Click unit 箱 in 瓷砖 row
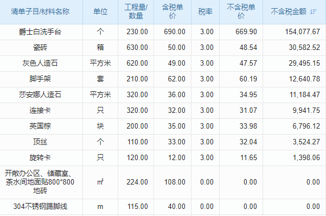The image size is (326, 216). point(100,47)
